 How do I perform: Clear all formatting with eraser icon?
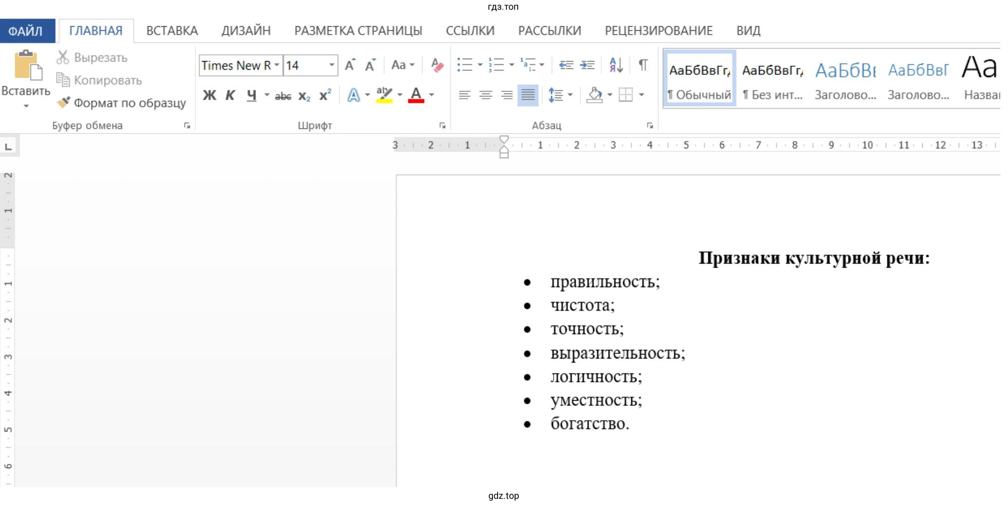tap(437, 65)
